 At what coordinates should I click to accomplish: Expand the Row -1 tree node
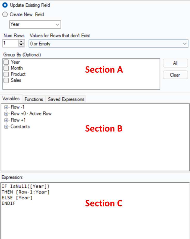(6, 107)
